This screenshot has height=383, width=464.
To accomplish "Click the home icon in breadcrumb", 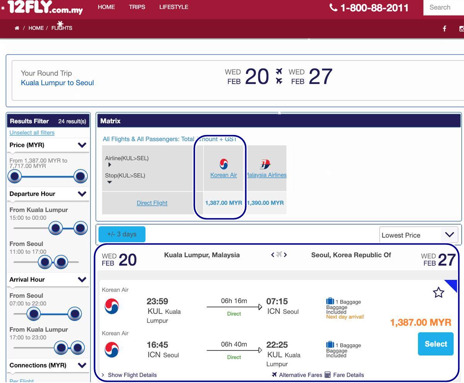I will (17, 28).
